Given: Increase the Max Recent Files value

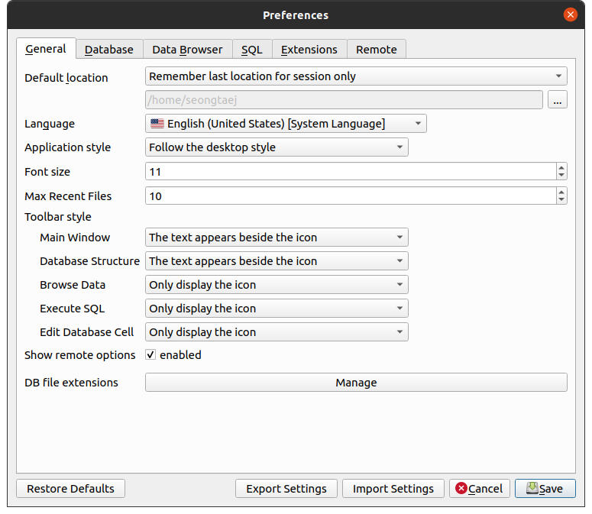Looking at the screenshot, I should click(x=561, y=192).
